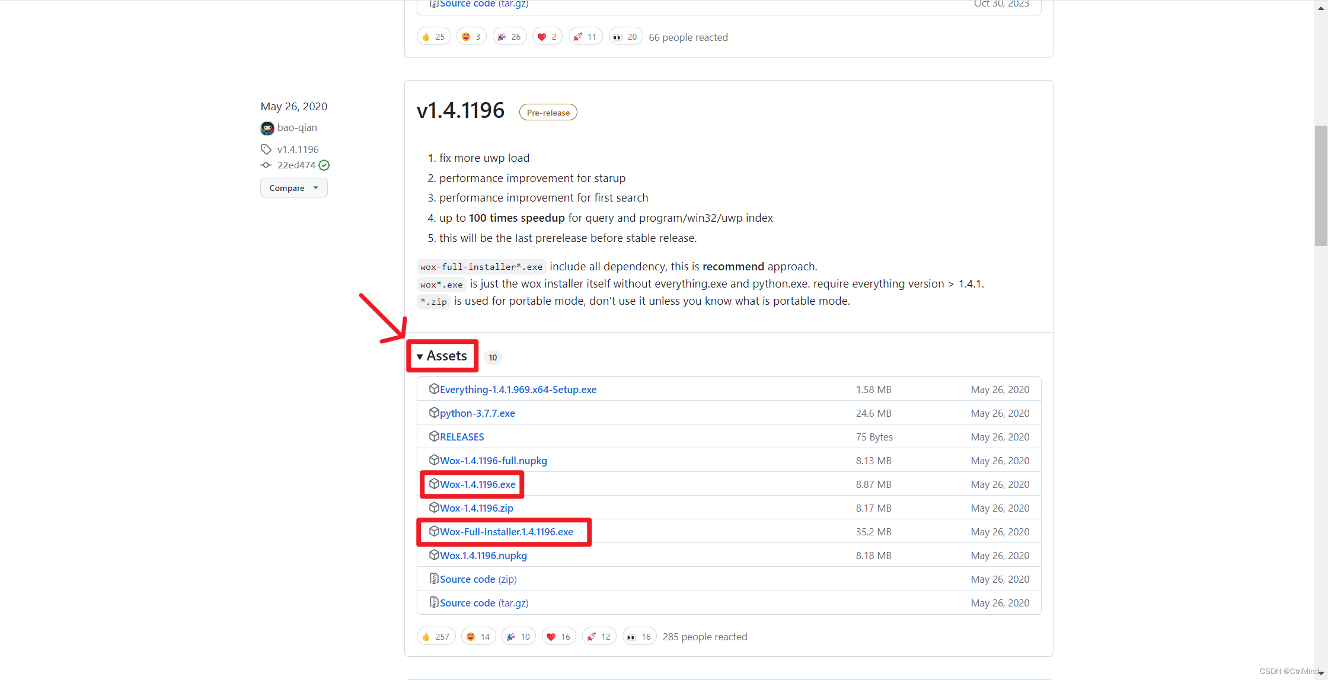
Task: Click bao-qian's avatar icon
Action: tap(267, 128)
